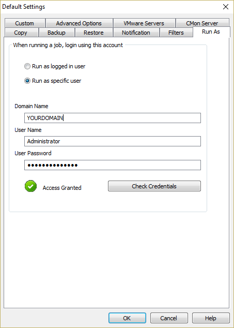This screenshot has width=234, height=328.
Task: Select Run as specific user option
Action: tap(27, 81)
